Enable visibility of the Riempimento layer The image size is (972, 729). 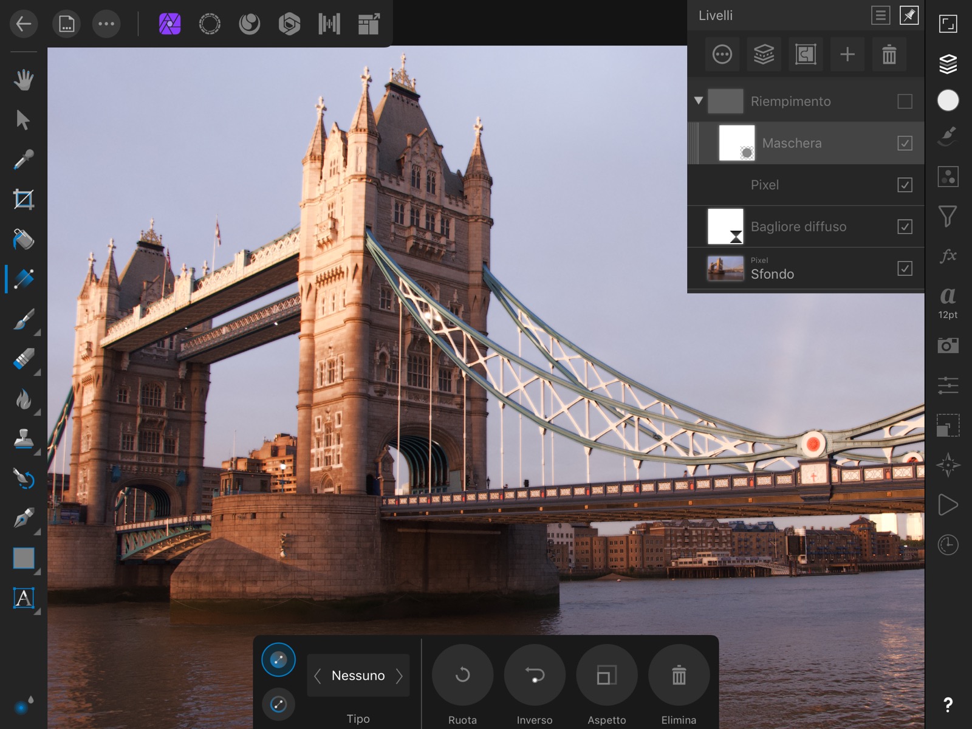[905, 101]
